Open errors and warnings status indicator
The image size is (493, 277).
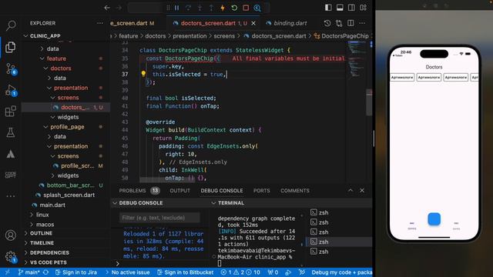[x=240, y=272]
